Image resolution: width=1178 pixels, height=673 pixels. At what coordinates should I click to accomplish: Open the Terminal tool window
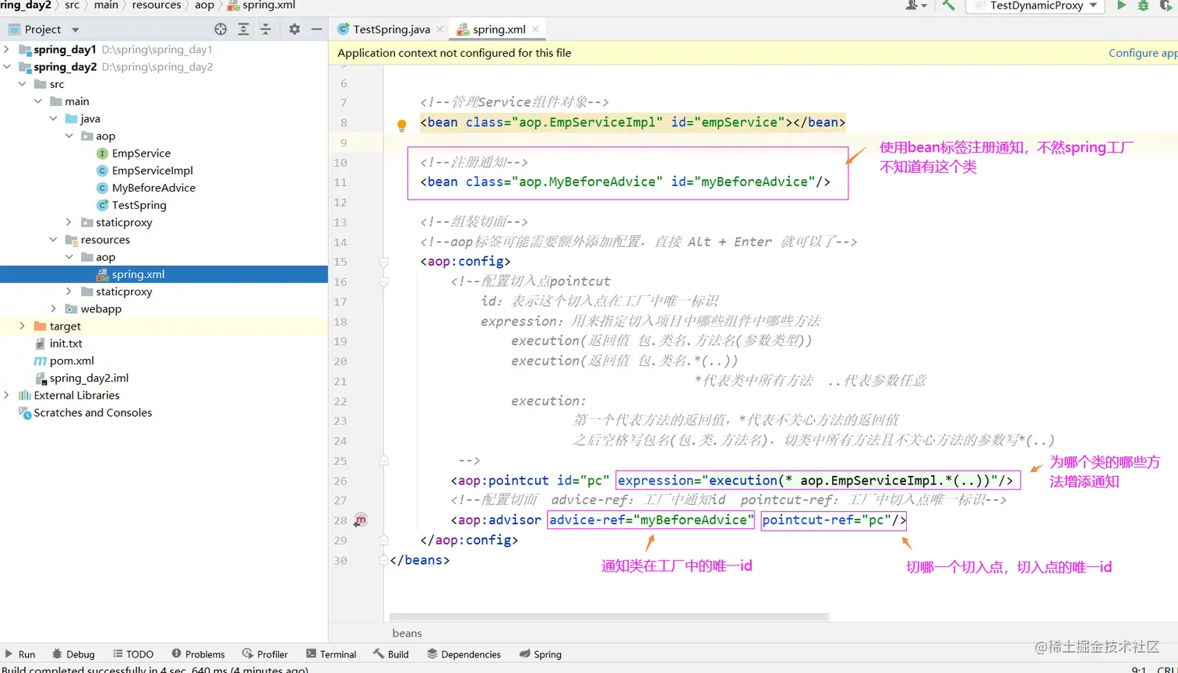[x=331, y=654]
